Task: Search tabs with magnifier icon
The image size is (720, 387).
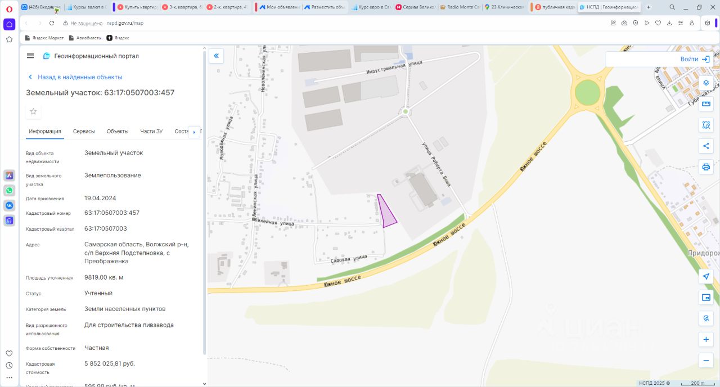Action: (673, 7)
